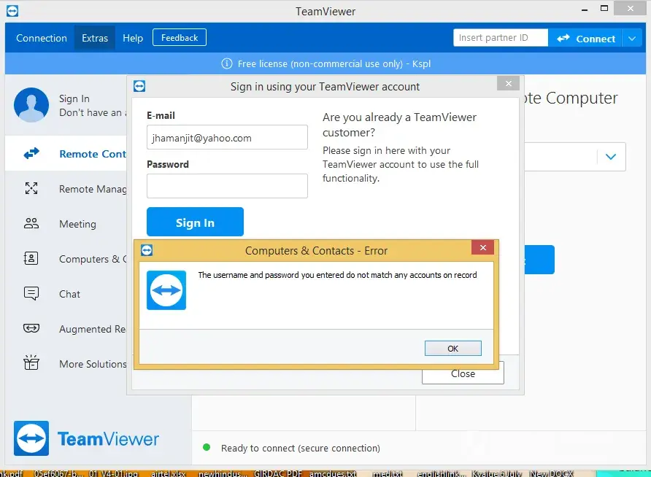Select the More Solutions gift icon
This screenshot has height=477, width=651.
point(31,363)
